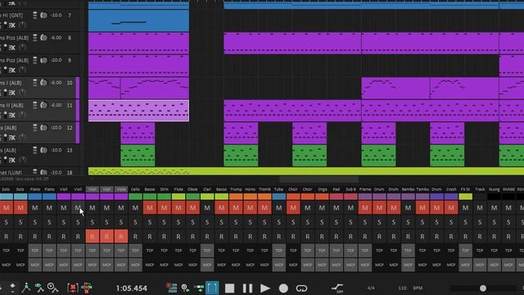Start recording with the round Record button
Viewport: 524px width, 295px height.
point(283,288)
